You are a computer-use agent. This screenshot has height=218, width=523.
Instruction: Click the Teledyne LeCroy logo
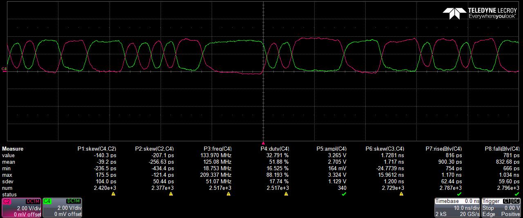(x=481, y=13)
